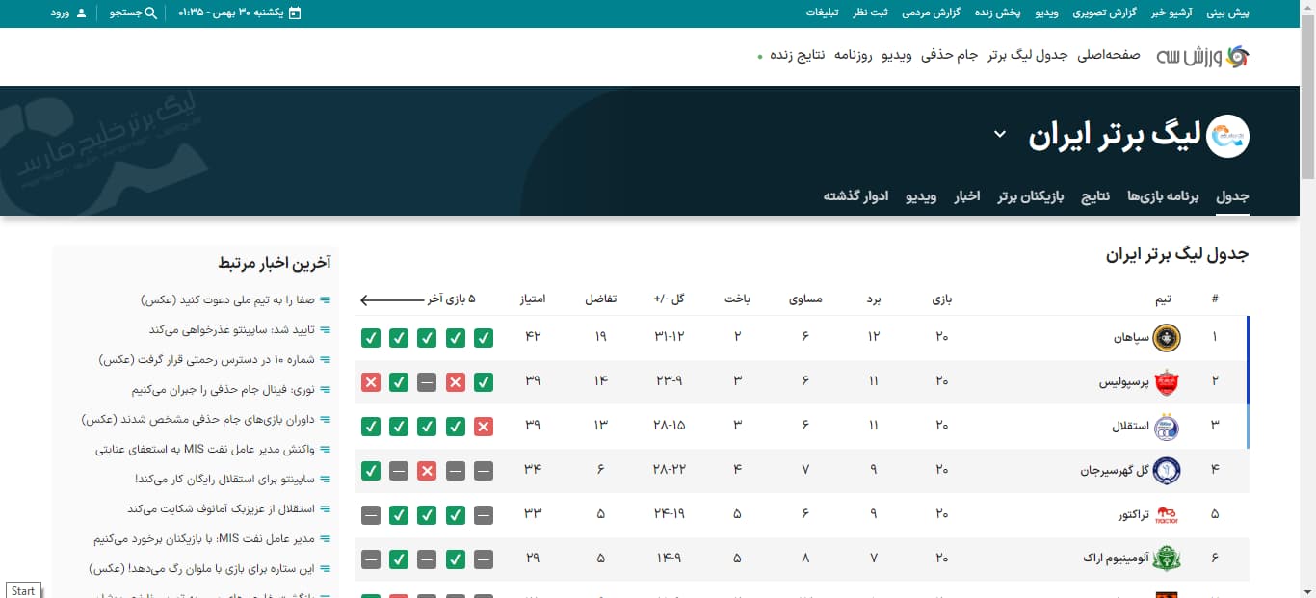Open the برنامه بازی‌ها tab
This screenshot has width=1316, height=598.
(x=1163, y=196)
